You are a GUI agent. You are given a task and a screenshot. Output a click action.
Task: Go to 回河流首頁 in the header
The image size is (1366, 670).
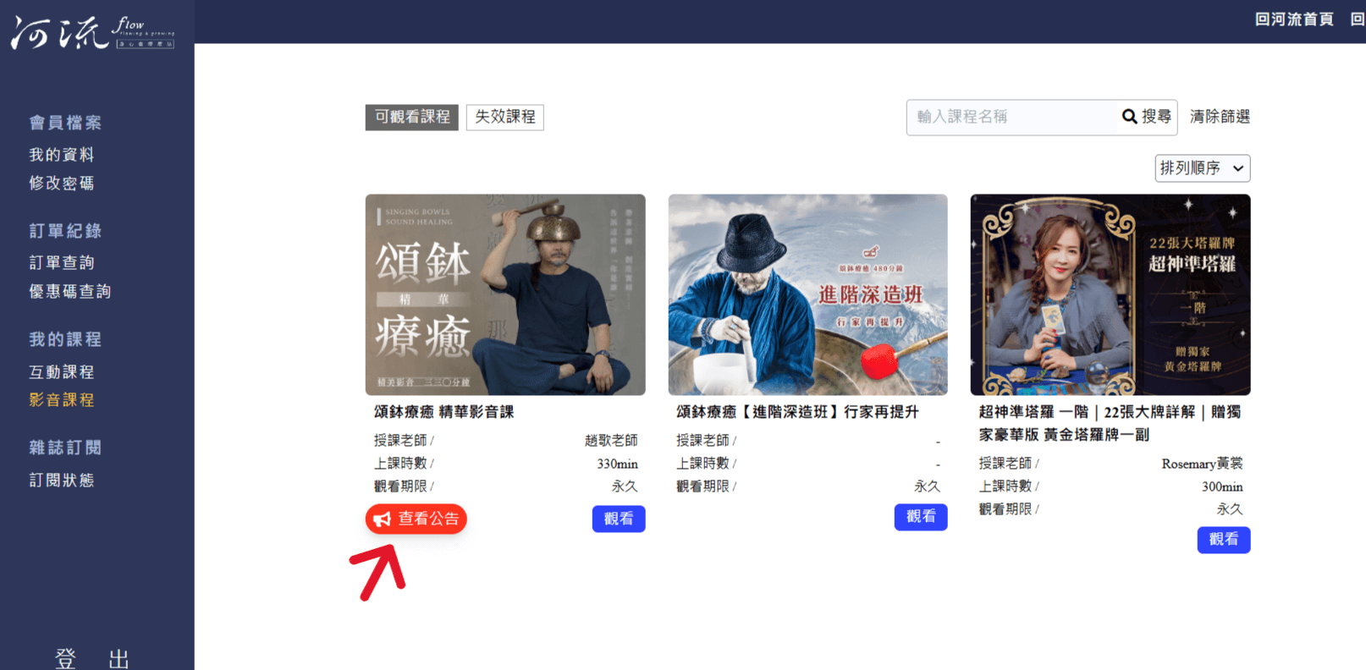pos(1294,19)
